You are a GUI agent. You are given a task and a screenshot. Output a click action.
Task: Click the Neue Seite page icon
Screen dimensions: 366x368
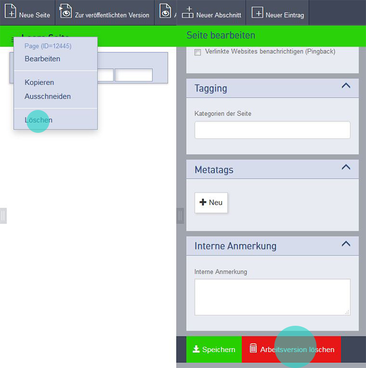pyautogui.click(x=10, y=11)
